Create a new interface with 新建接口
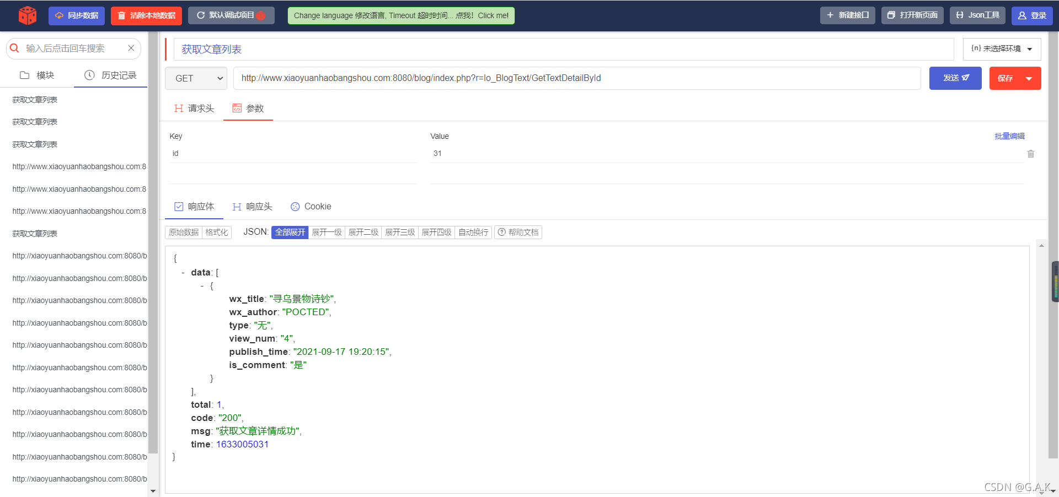Viewport: 1059px width, 497px height. click(x=847, y=15)
